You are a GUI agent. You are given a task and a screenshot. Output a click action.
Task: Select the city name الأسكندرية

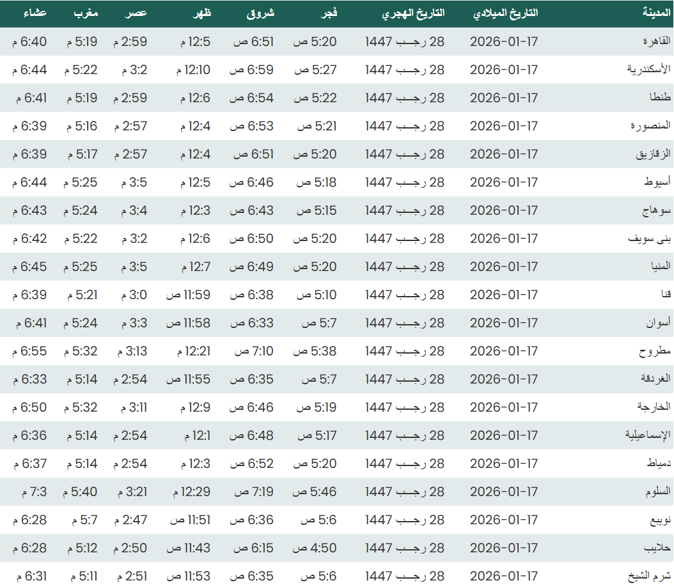(648, 70)
